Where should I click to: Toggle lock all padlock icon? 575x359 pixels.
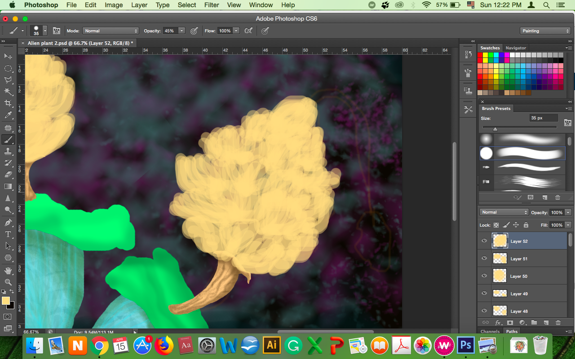526,225
